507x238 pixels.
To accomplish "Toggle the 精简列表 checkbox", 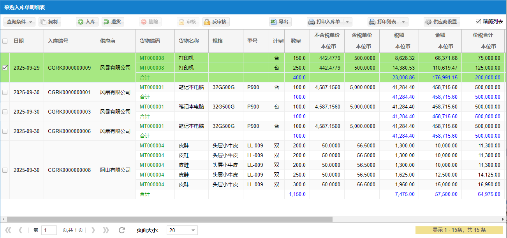I will coord(479,21).
